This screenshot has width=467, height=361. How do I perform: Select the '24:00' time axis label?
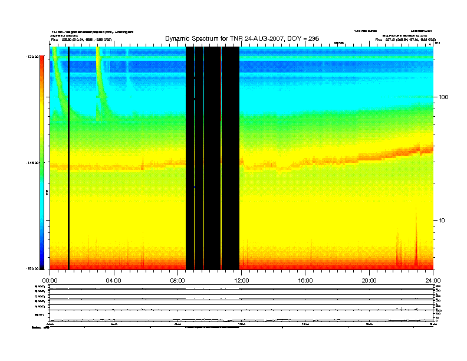(x=433, y=281)
